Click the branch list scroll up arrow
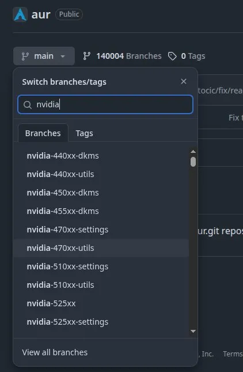Image resolution: width=243 pixels, height=372 pixels. pyautogui.click(x=193, y=151)
